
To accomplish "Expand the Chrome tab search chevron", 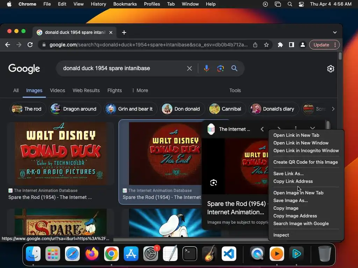I will [x=335, y=32].
